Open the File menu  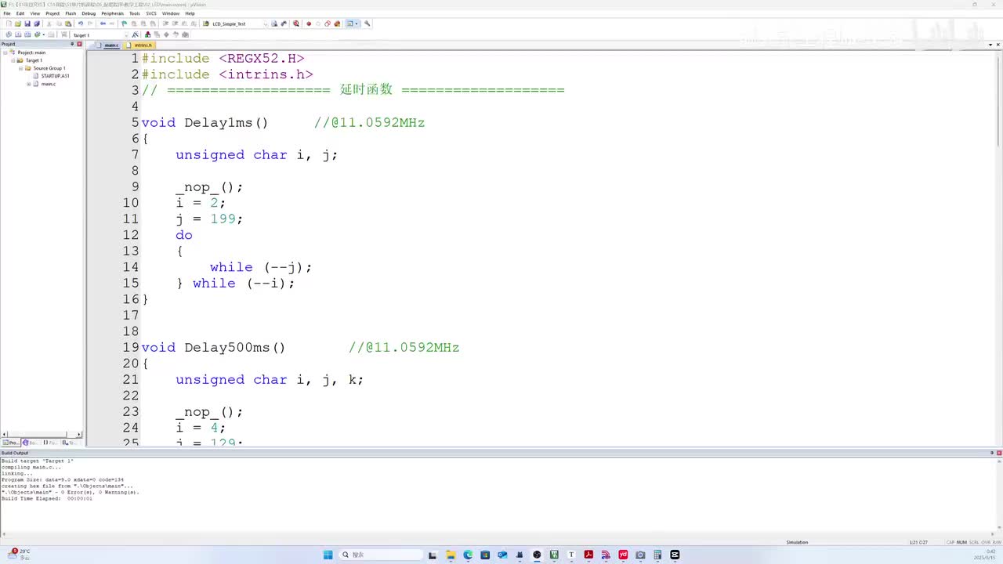coord(7,13)
